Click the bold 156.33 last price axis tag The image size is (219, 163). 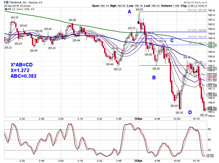(212, 109)
